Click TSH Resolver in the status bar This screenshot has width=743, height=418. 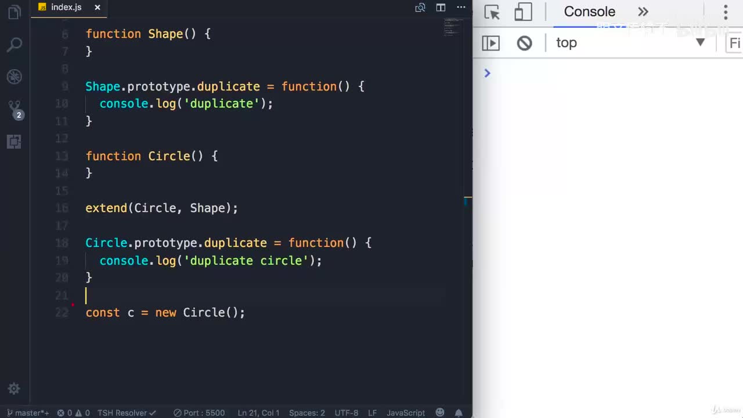pyautogui.click(x=127, y=413)
